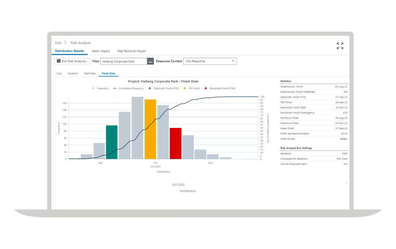Switch to the Cost tab
The height and width of the screenshot is (249, 396).
click(58, 73)
